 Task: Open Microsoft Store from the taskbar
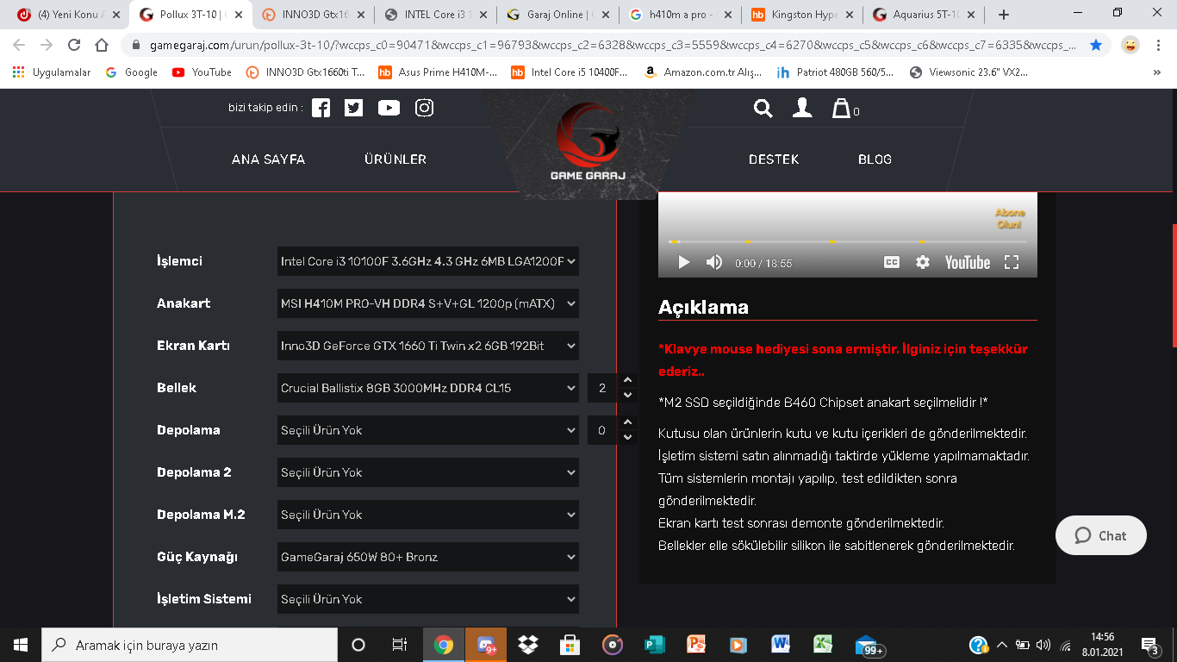coord(570,645)
